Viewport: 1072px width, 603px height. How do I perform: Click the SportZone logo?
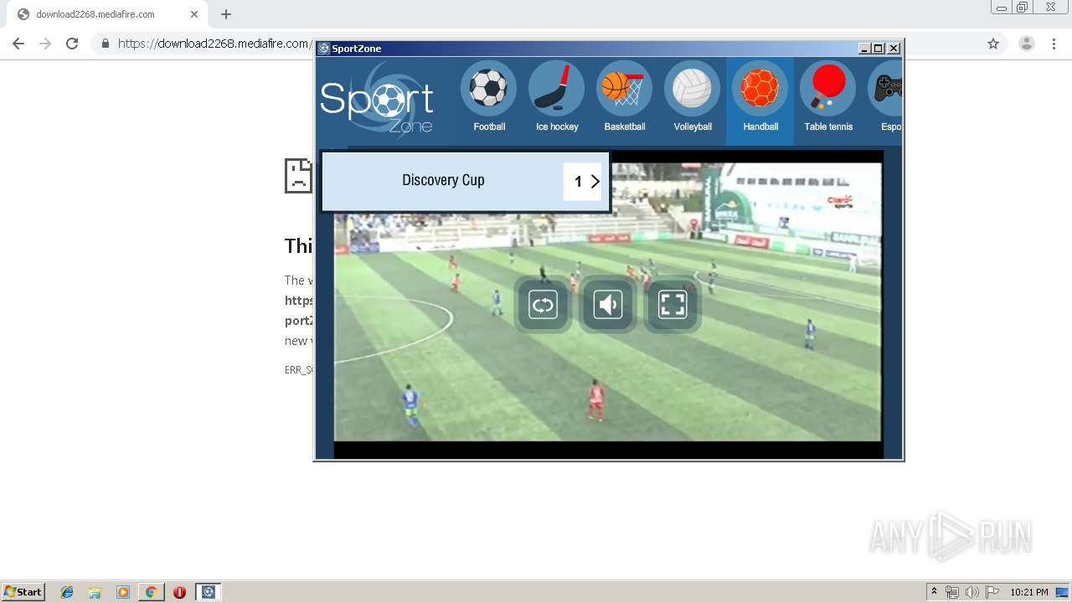click(377, 100)
